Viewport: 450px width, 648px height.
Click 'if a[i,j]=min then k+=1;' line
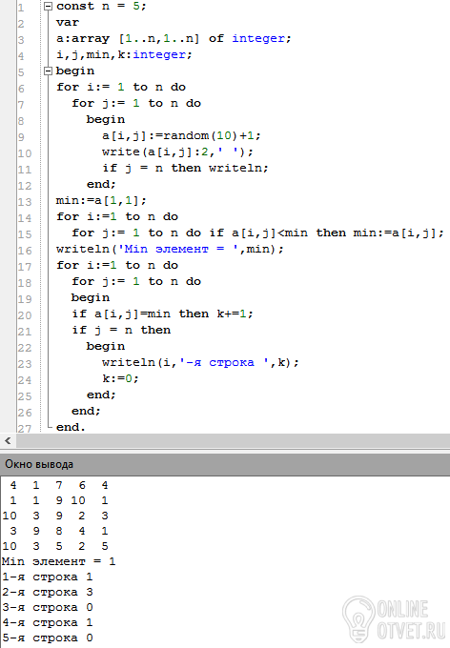tap(162, 314)
